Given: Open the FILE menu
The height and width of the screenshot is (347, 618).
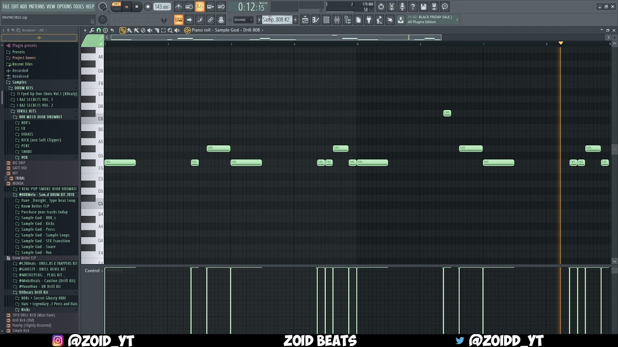Looking at the screenshot, I should coord(6,6).
